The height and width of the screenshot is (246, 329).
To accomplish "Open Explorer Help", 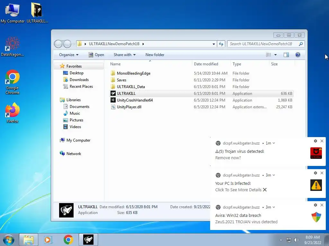I will coord(298,55).
